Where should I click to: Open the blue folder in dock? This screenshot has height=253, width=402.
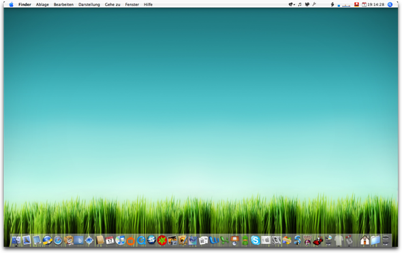(x=375, y=241)
